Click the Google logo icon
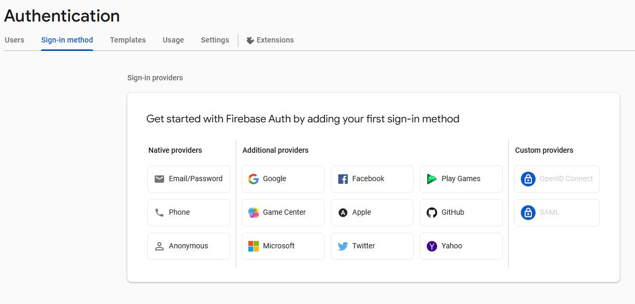Screen dimensions: 635x304 coord(254,179)
